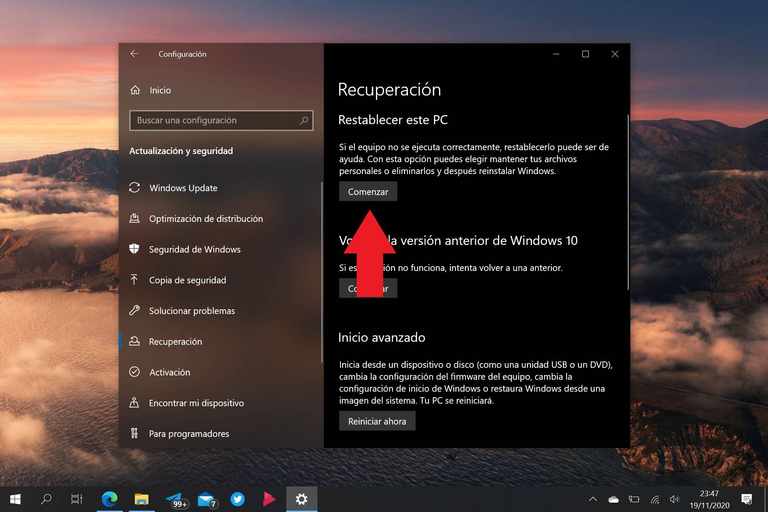Launch Microsoft Edge from taskbar
The height and width of the screenshot is (512, 768).
(110, 499)
